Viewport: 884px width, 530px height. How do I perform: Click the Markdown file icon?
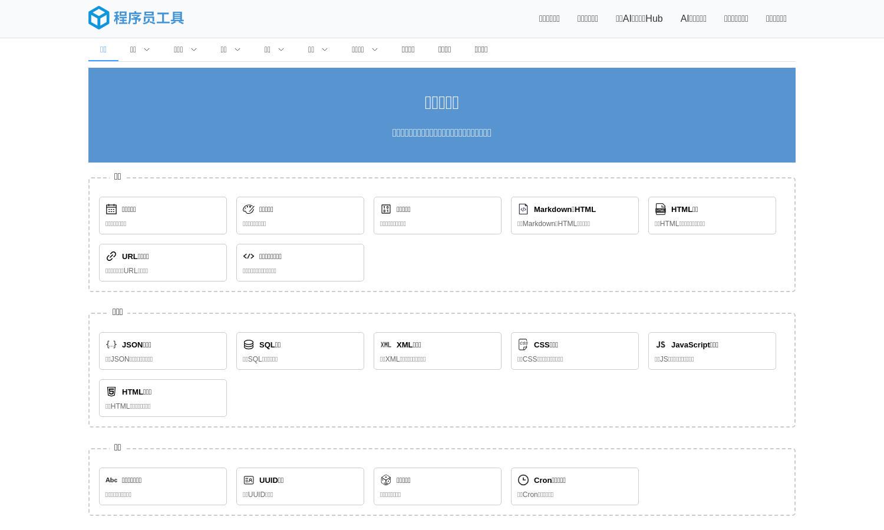pos(523,209)
